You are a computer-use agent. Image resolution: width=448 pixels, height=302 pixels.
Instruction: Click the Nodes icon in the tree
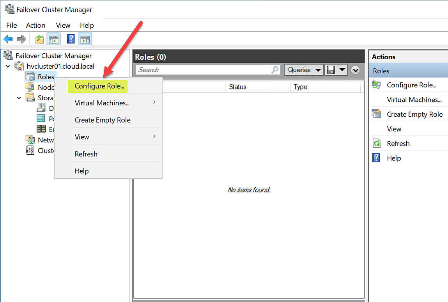click(30, 87)
